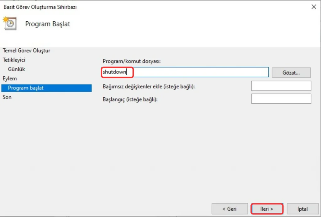321x217 pixels.
Task: Click the Başlangıç (isteğe bağlı) label text
Action: pyautogui.click(x=130, y=100)
